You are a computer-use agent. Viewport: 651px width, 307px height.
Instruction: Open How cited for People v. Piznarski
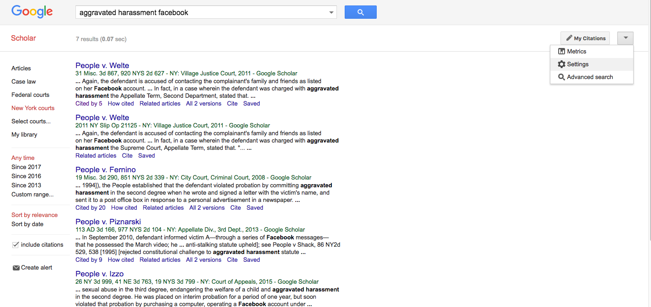(120, 259)
